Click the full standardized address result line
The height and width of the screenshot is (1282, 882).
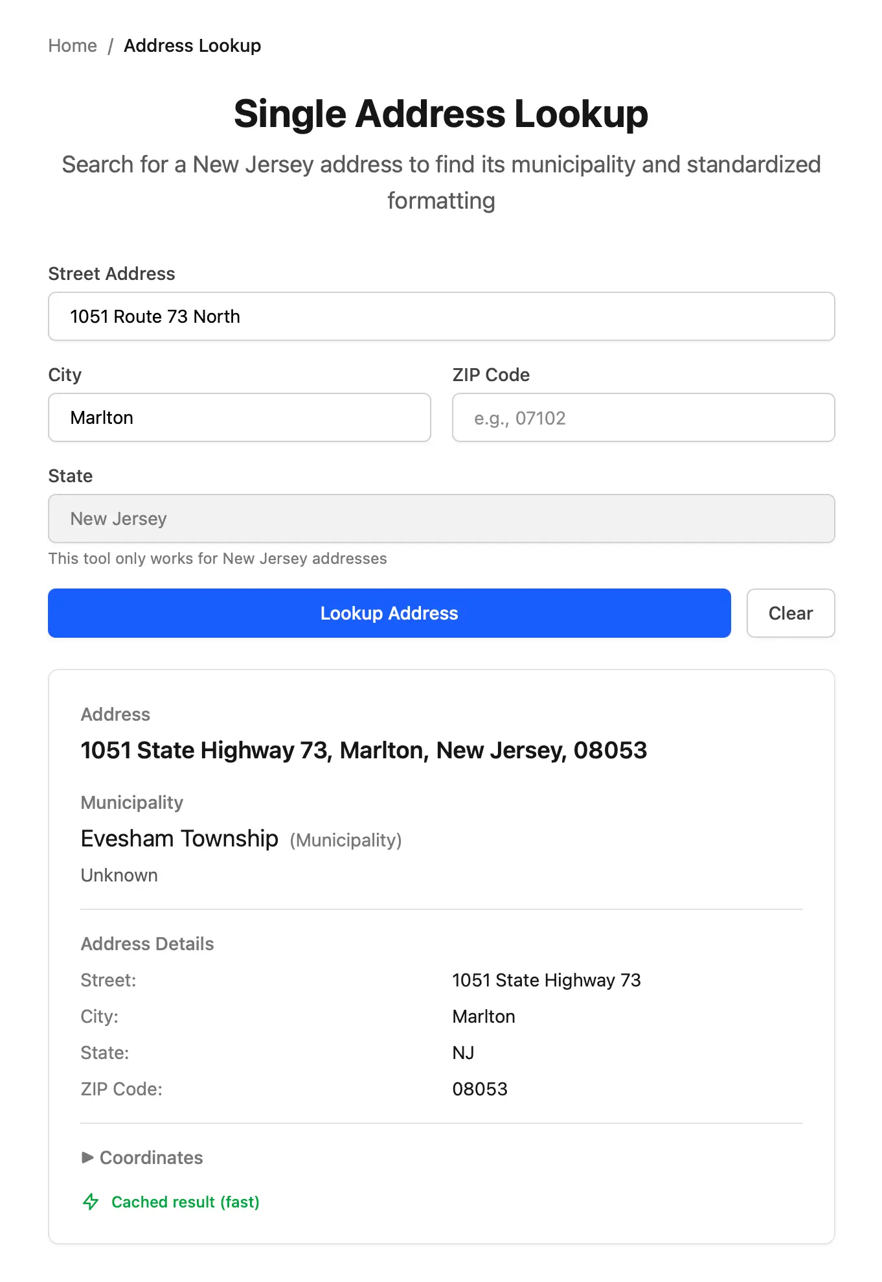click(x=363, y=750)
